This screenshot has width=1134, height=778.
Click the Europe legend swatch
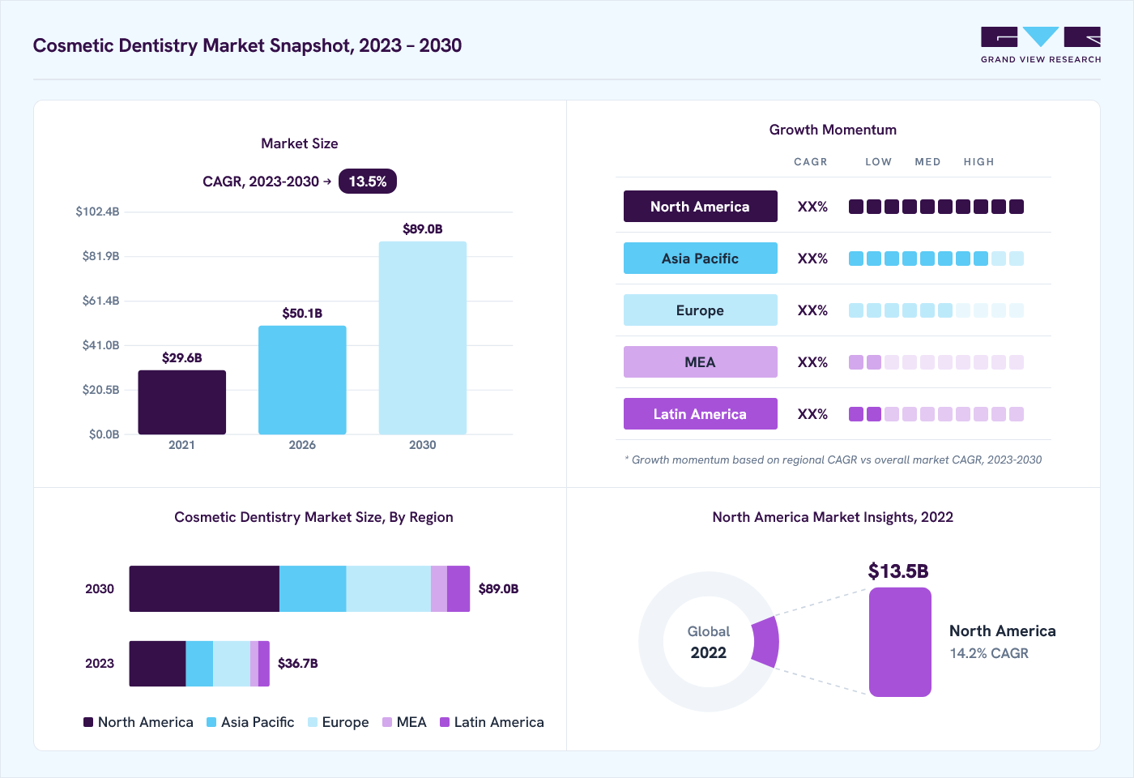click(x=313, y=722)
